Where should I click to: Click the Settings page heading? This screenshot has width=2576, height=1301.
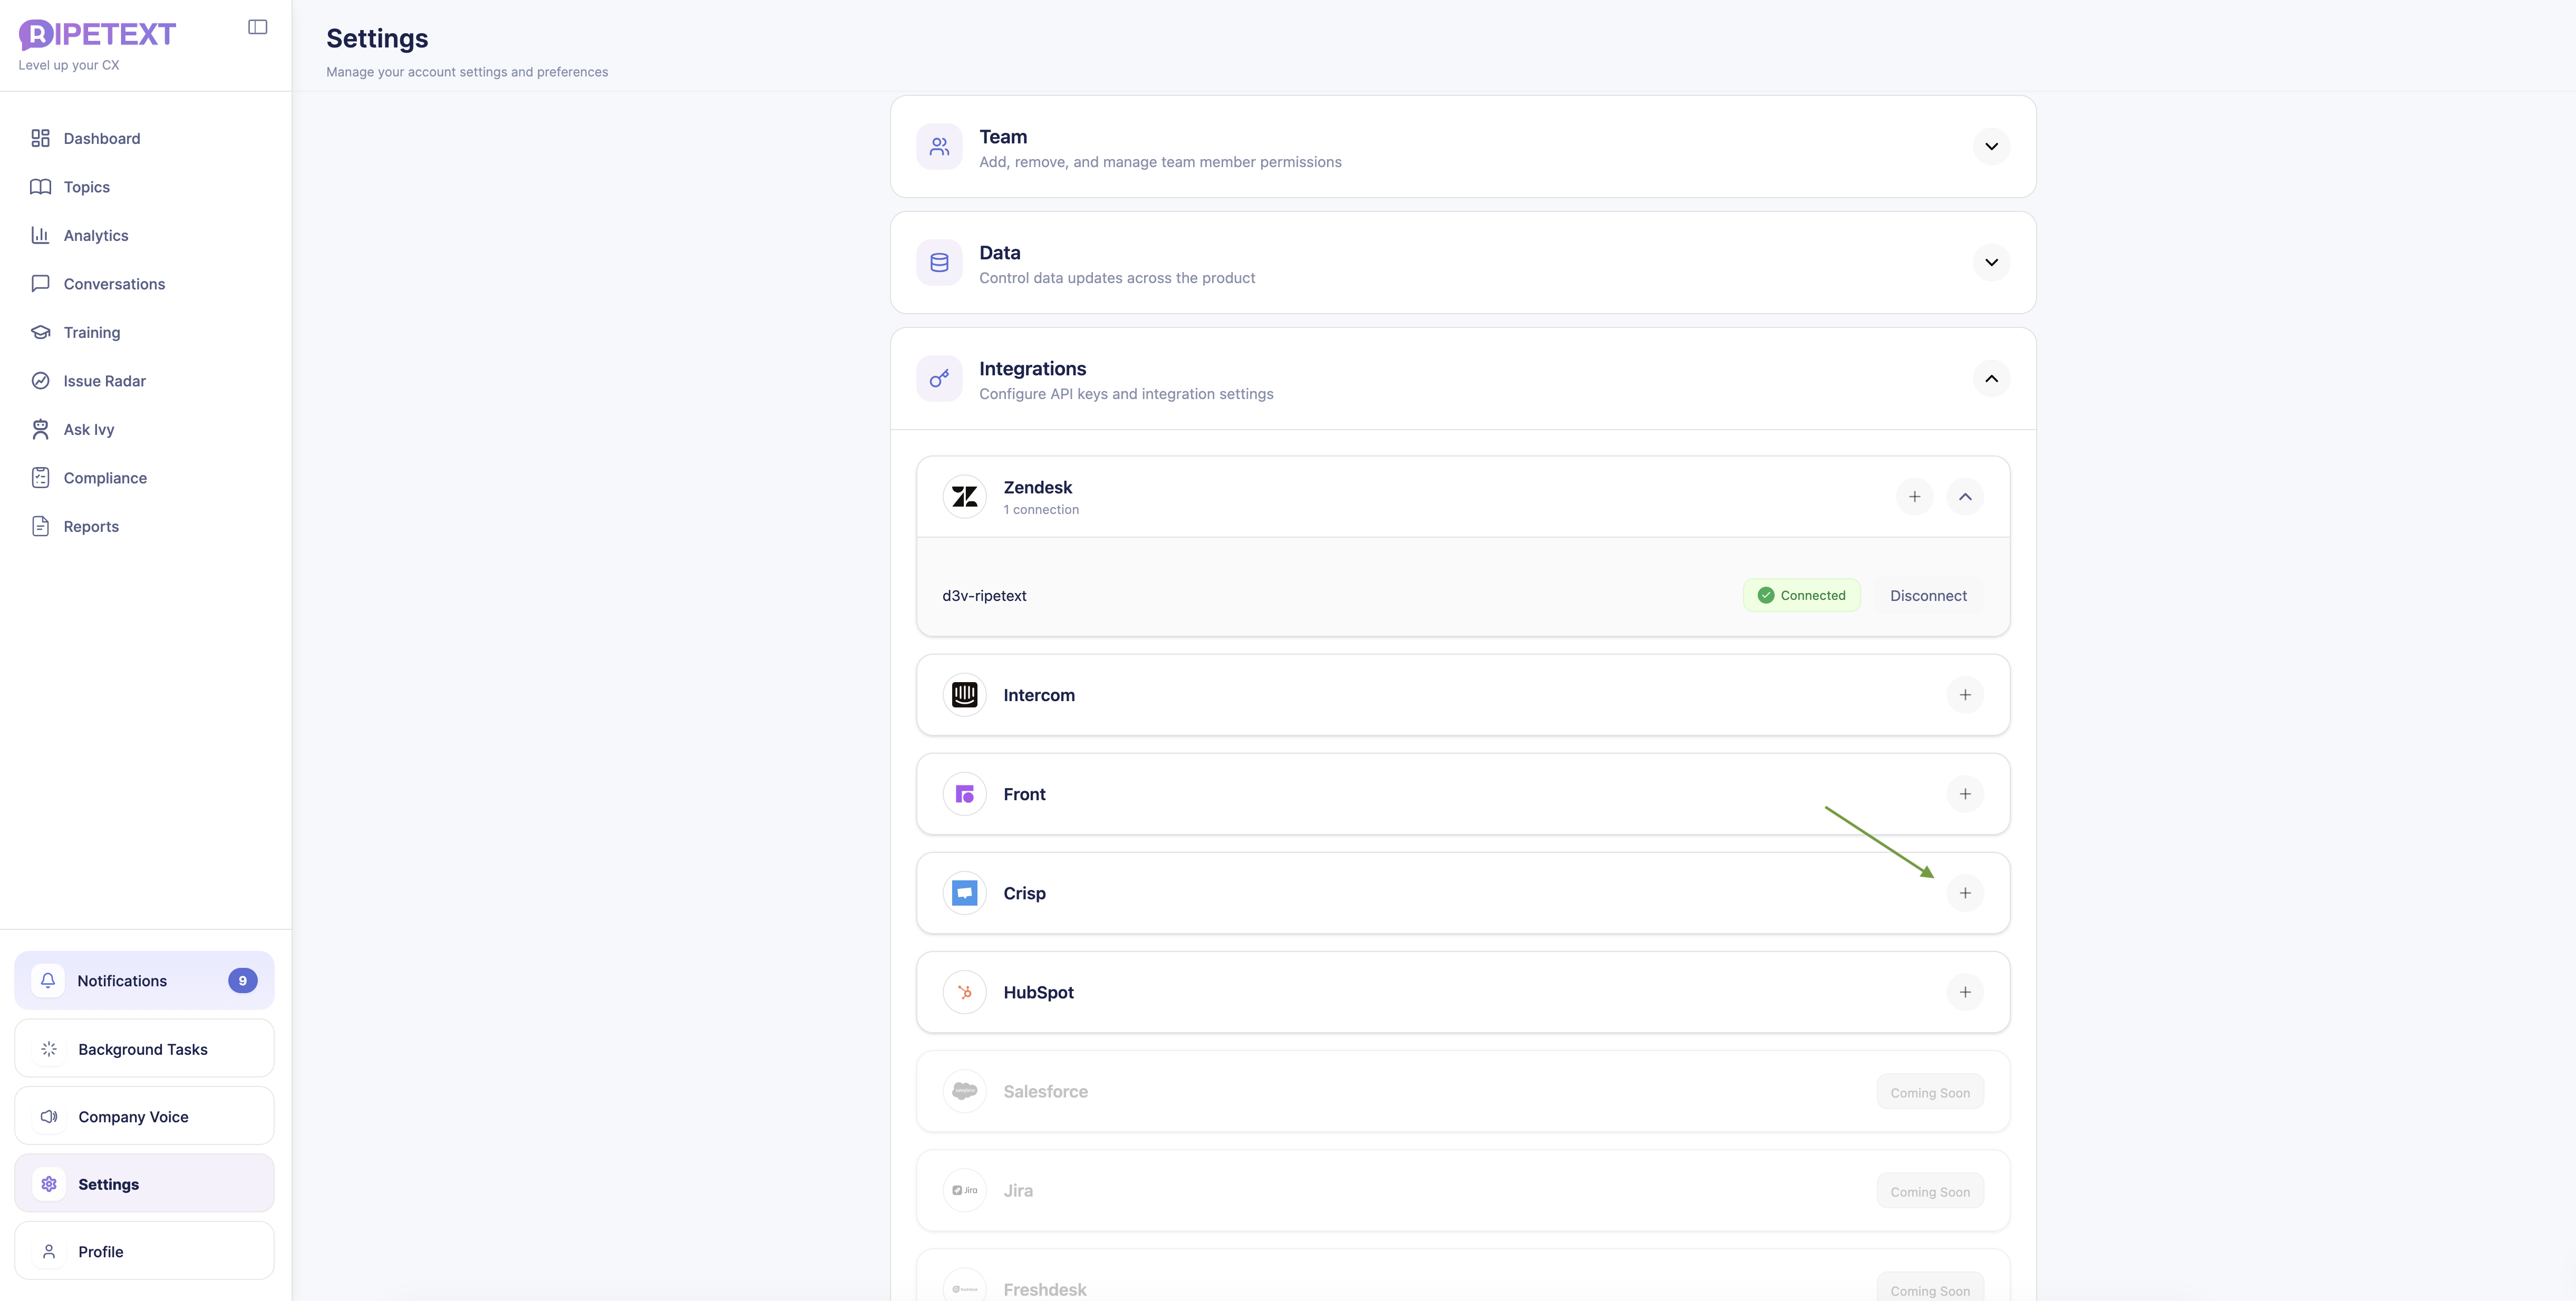[x=377, y=38]
